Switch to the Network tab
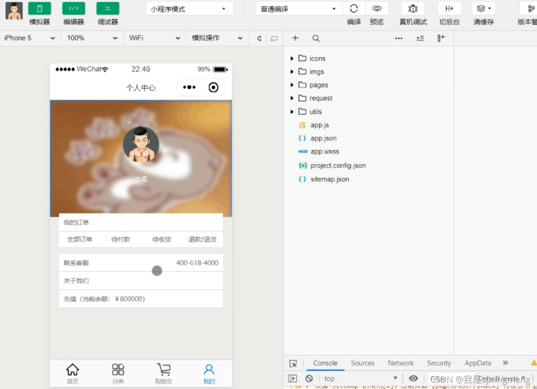The image size is (537, 389). tap(400, 363)
